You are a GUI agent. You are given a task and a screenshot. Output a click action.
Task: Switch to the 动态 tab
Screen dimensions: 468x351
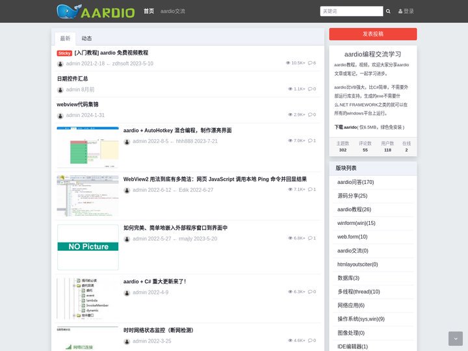coord(86,38)
